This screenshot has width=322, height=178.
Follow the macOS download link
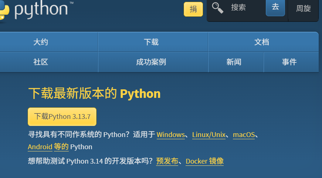[244, 135]
